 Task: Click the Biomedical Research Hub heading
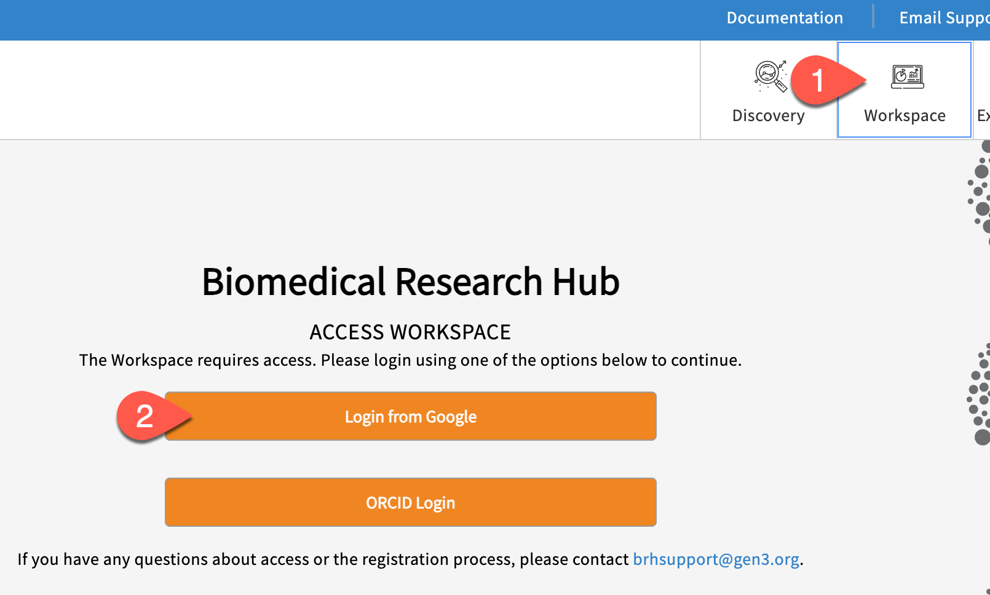410,282
